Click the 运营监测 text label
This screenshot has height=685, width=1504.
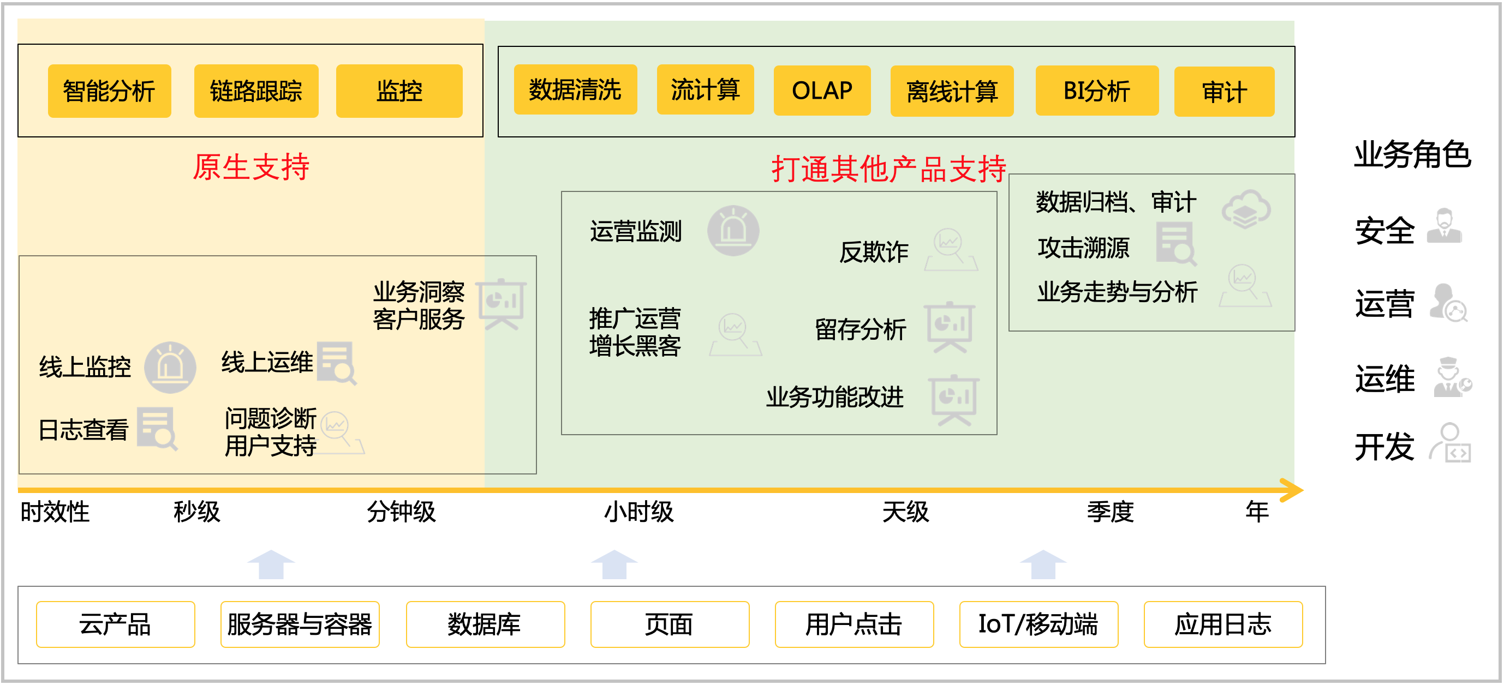click(x=636, y=231)
